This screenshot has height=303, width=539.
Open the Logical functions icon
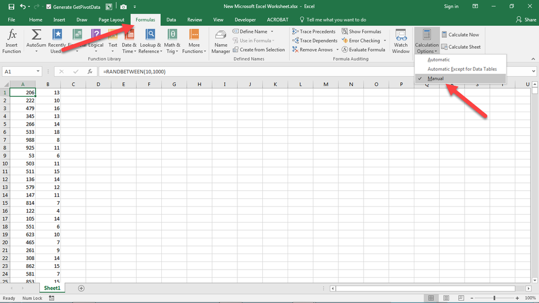click(96, 35)
